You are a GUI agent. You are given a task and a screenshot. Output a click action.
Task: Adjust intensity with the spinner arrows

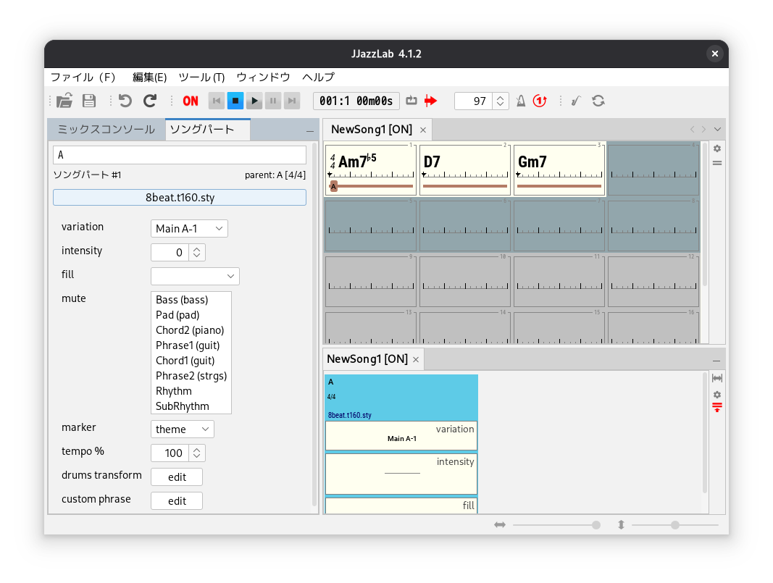197,252
